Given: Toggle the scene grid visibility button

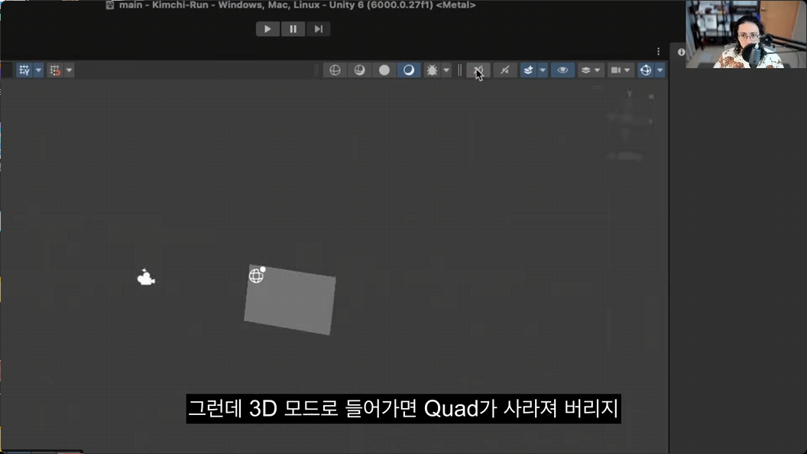Looking at the screenshot, I should 24,70.
